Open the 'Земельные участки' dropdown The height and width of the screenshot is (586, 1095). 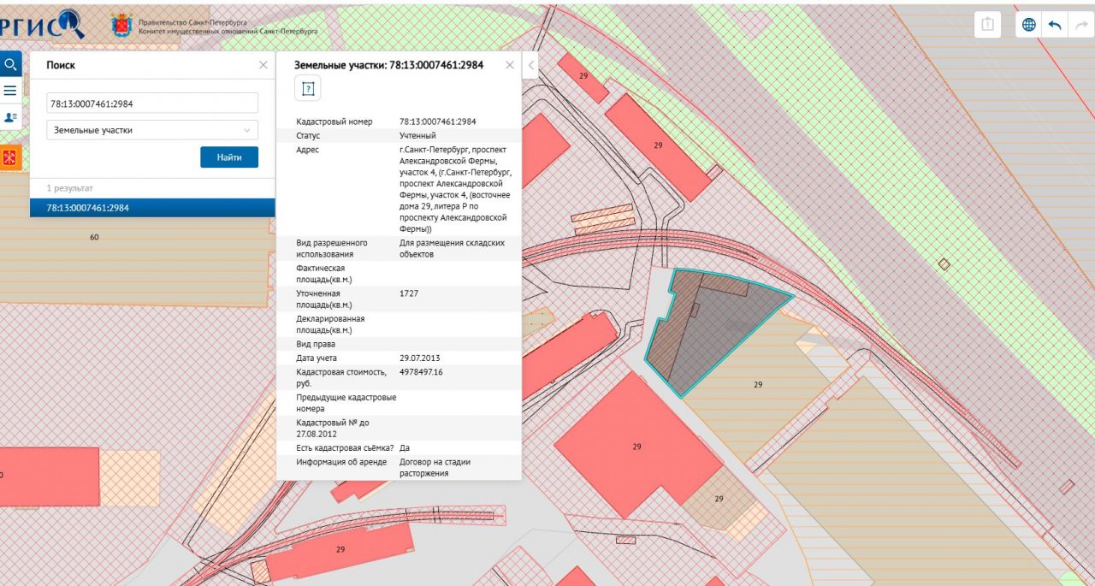click(152, 130)
